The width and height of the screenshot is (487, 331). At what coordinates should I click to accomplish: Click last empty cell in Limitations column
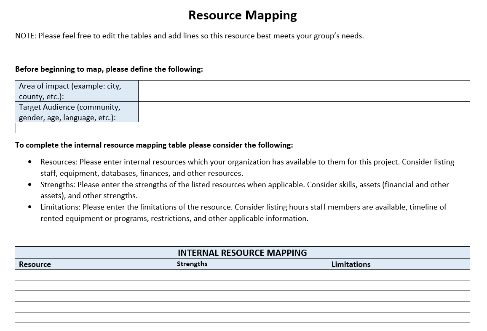tap(399, 318)
